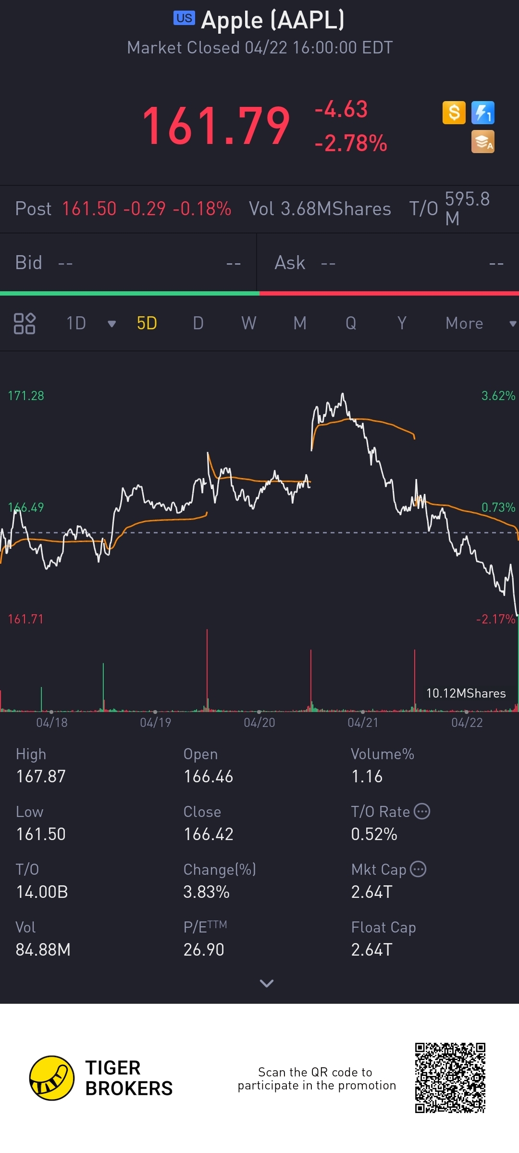Tap the 04/18 date marker

click(x=52, y=722)
